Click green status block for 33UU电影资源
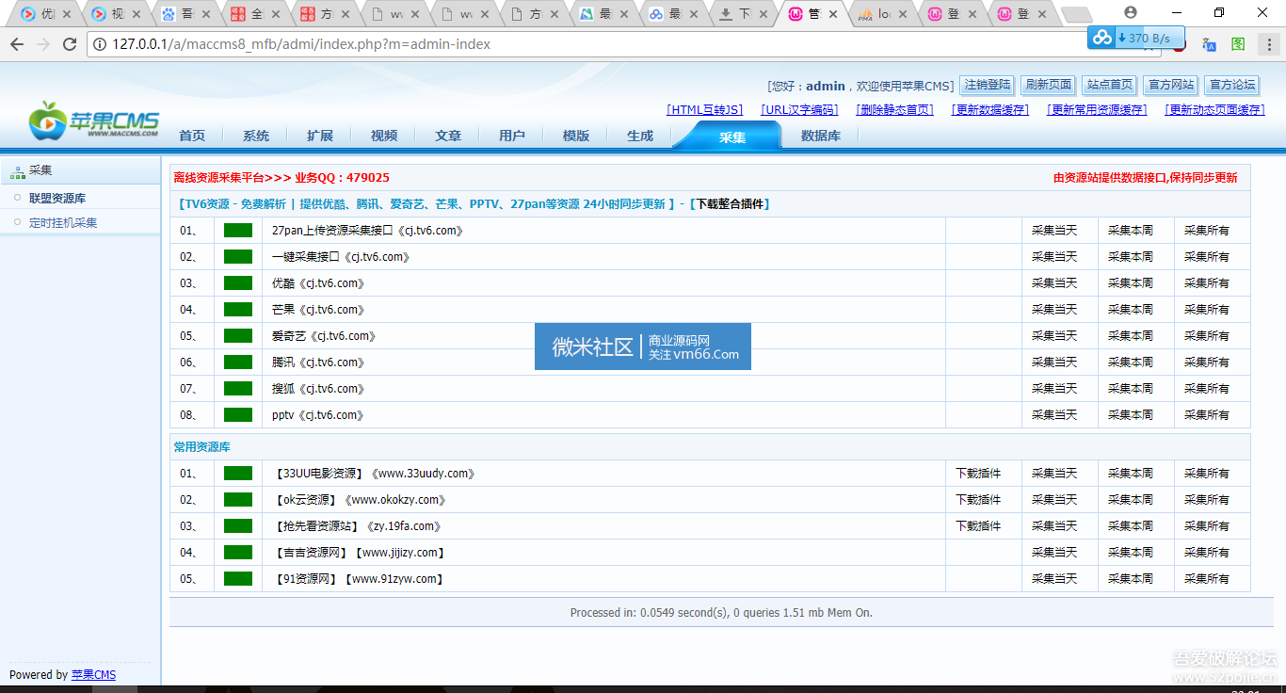The height and width of the screenshot is (693, 1286). point(238,474)
